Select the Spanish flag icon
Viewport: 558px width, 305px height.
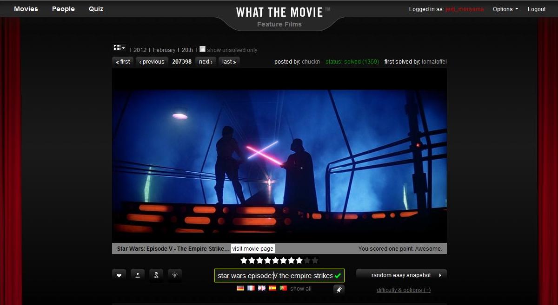272,288
